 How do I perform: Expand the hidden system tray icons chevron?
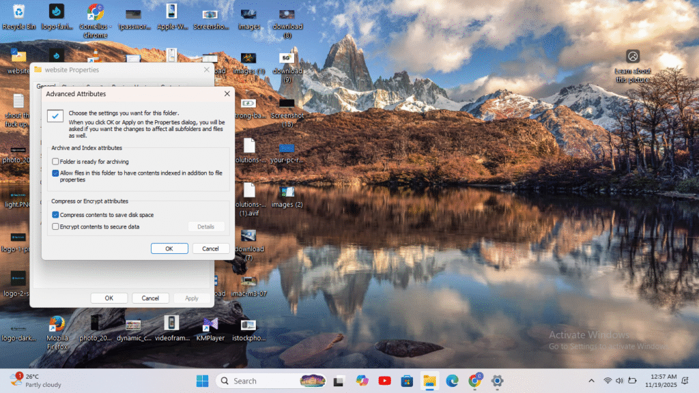(x=591, y=381)
